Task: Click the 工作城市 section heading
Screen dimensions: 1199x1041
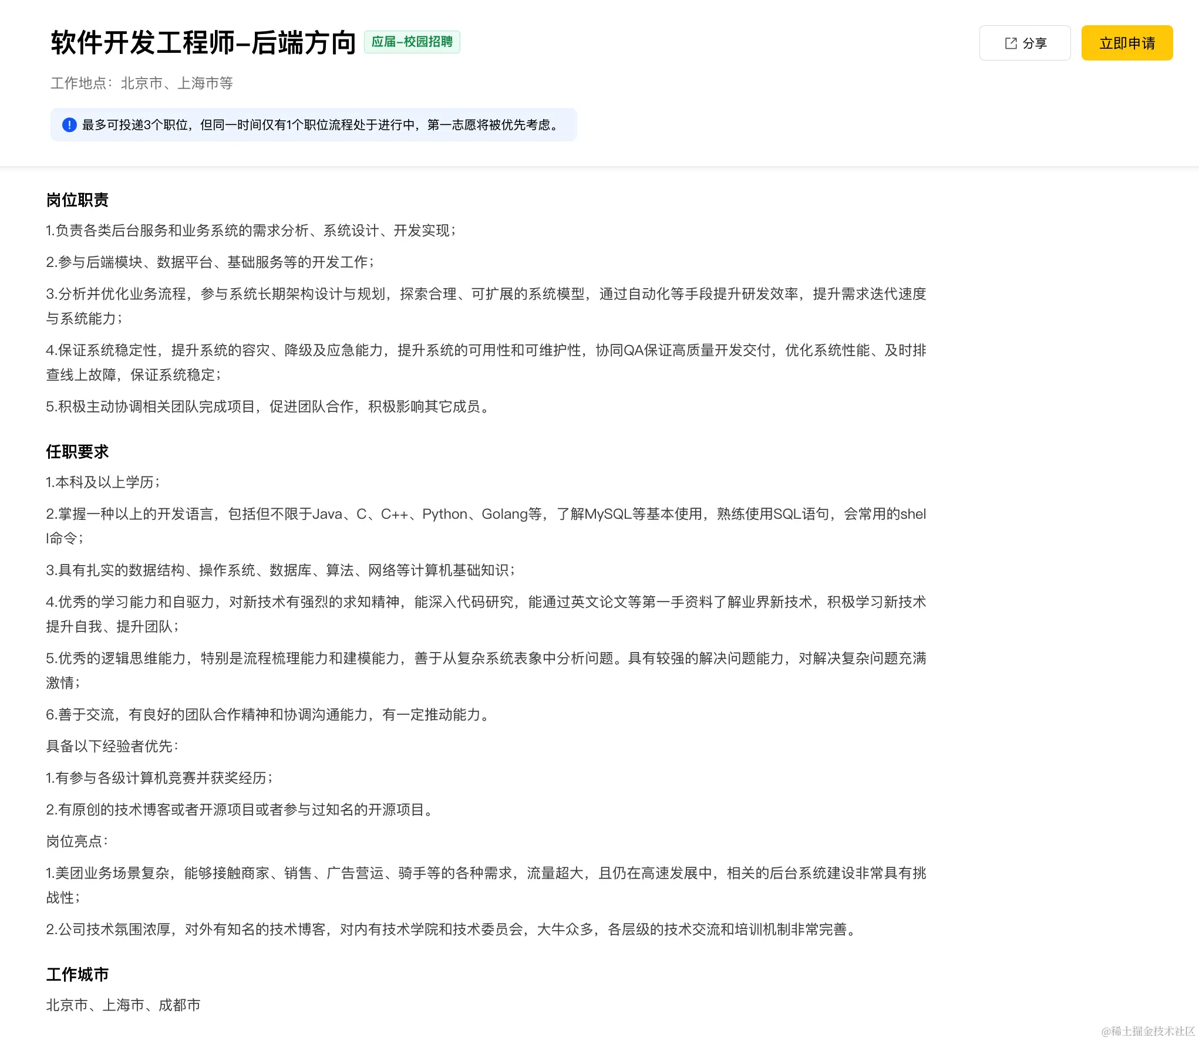Action: (x=78, y=974)
